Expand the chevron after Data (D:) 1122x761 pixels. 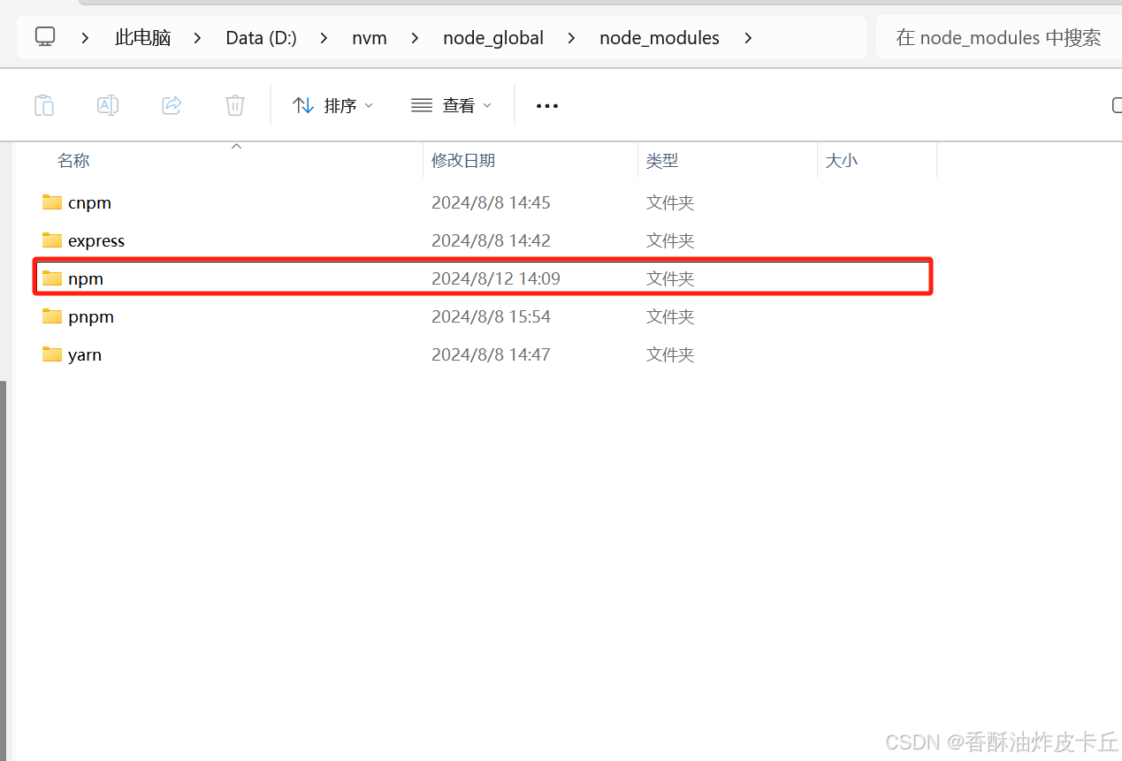[x=324, y=38]
